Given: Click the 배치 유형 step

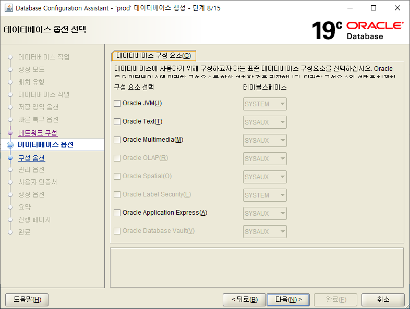Looking at the screenshot, I should tap(31, 82).
